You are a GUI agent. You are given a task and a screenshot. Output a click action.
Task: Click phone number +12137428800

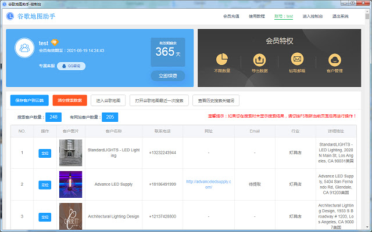[163, 216]
